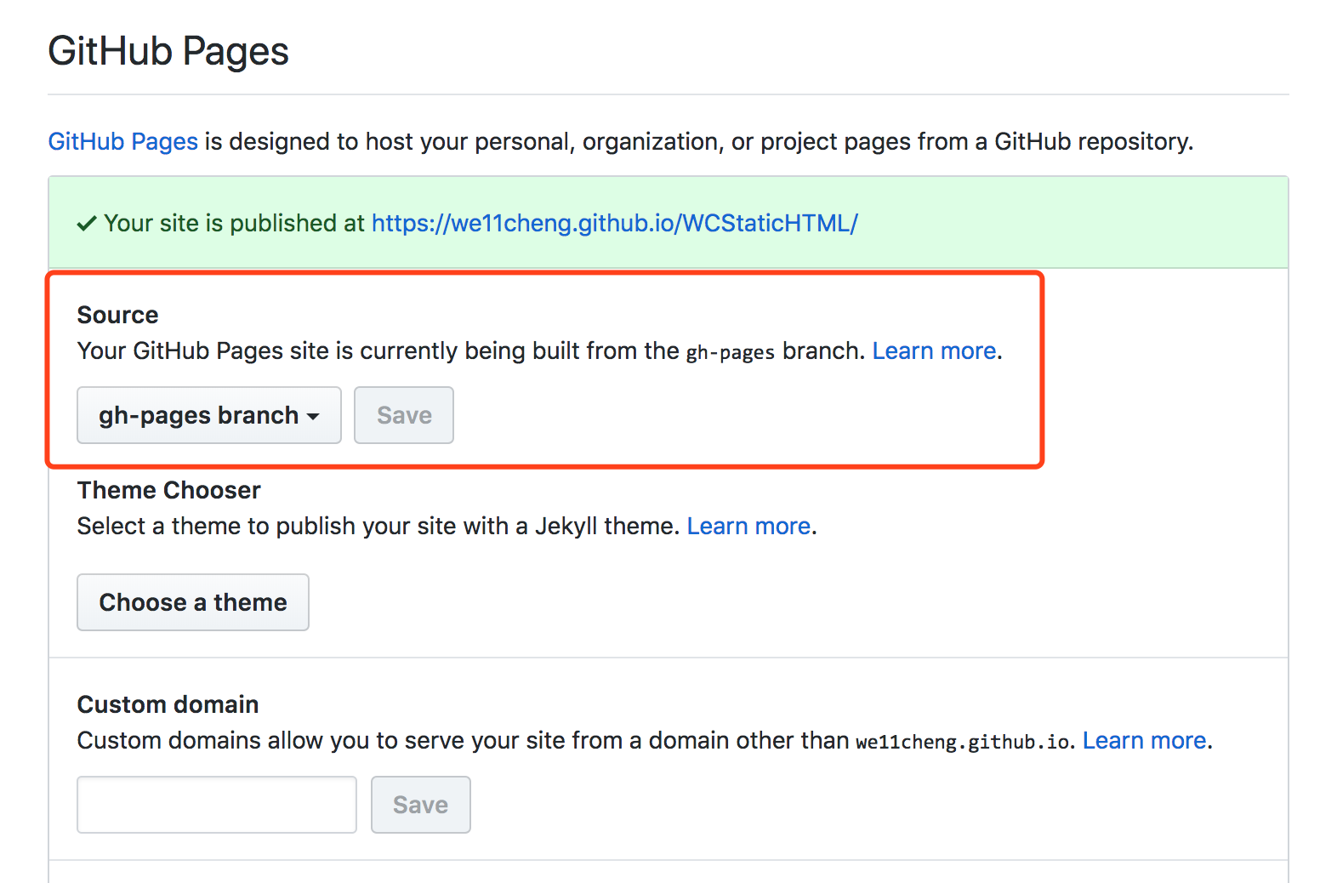Open the published site URL we11cheng.github.io/WCStaticHTML
Viewport: 1320px width, 883px height.
coord(614,223)
